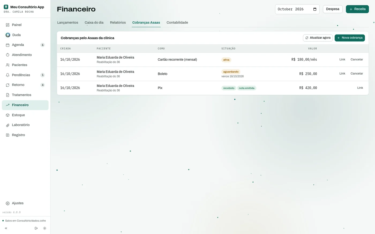
Task: Click the Laboratório paperclip icon
Action: pyautogui.click(x=7, y=125)
